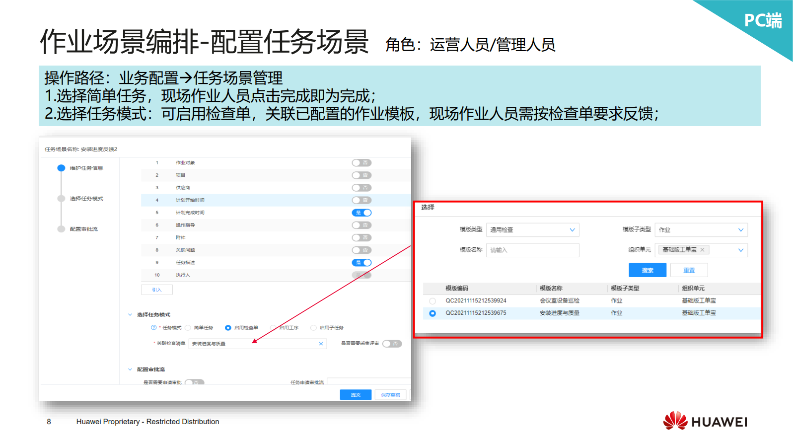This screenshot has height=445, width=793.
Task: Click the 维护任务信息 step circle
Action: point(61,168)
